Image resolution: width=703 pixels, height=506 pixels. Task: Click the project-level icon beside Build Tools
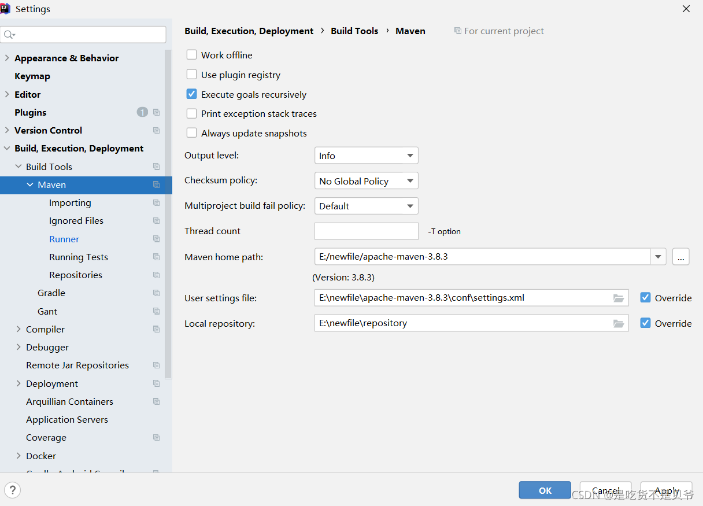(x=156, y=167)
